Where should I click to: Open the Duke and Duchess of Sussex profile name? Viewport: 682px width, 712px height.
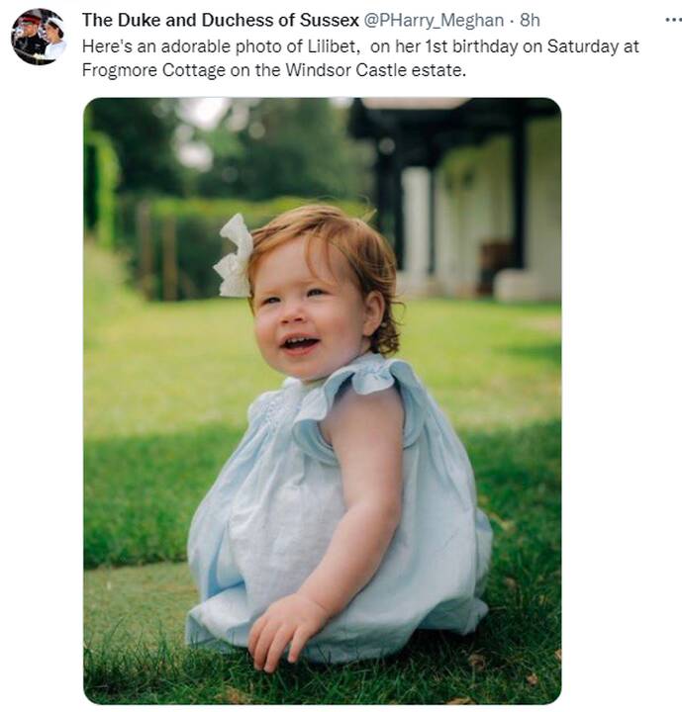221,21
